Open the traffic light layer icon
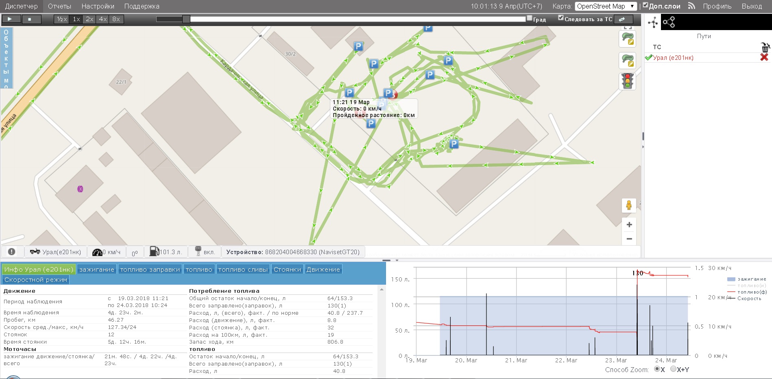This screenshot has height=379, width=772. [628, 81]
